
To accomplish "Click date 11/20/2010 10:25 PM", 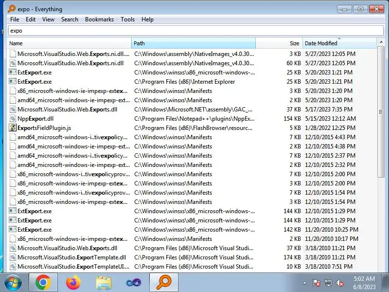I will click(x=332, y=229).
